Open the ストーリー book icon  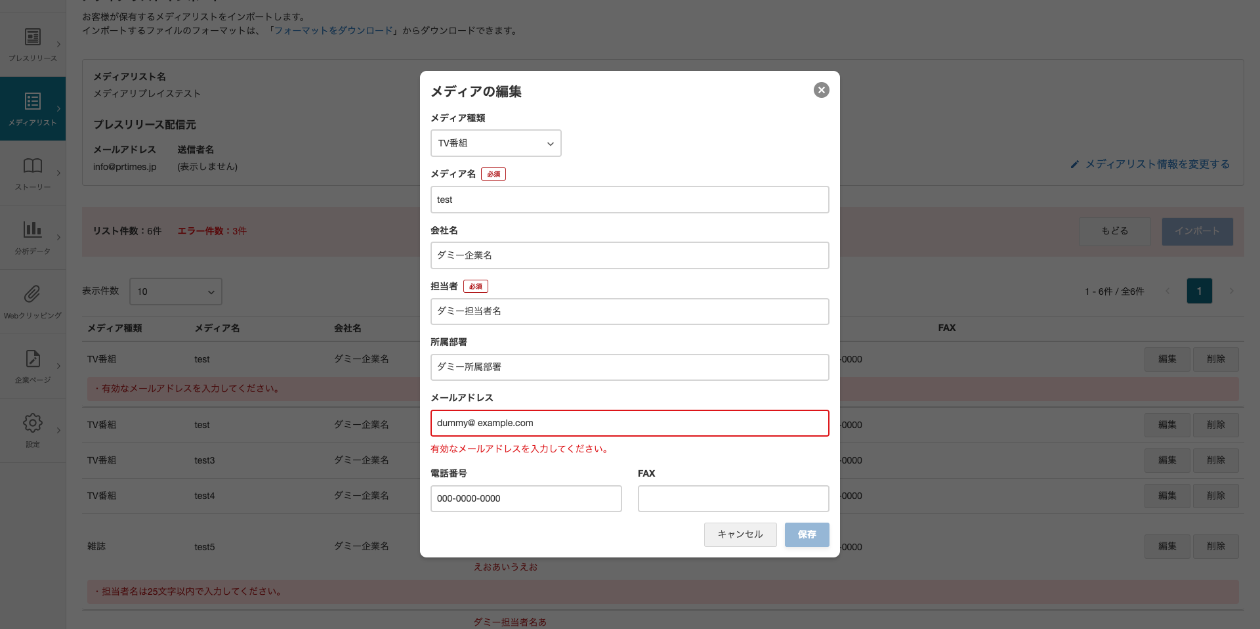[x=33, y=165]
